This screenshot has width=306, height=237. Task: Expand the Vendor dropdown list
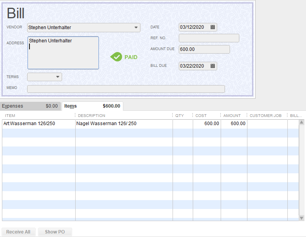136,28
